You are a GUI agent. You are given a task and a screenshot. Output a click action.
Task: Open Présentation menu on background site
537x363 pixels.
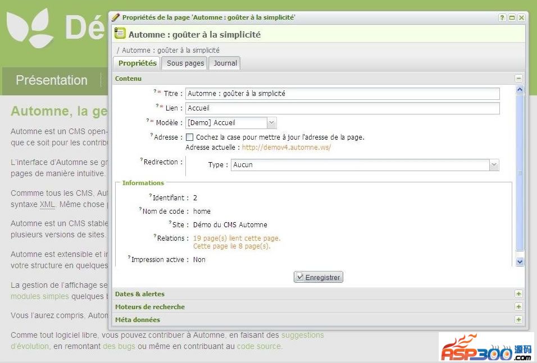tap(52, 80)
